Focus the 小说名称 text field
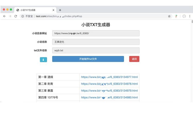Screen dimensions: 193x125 point(96,42)
